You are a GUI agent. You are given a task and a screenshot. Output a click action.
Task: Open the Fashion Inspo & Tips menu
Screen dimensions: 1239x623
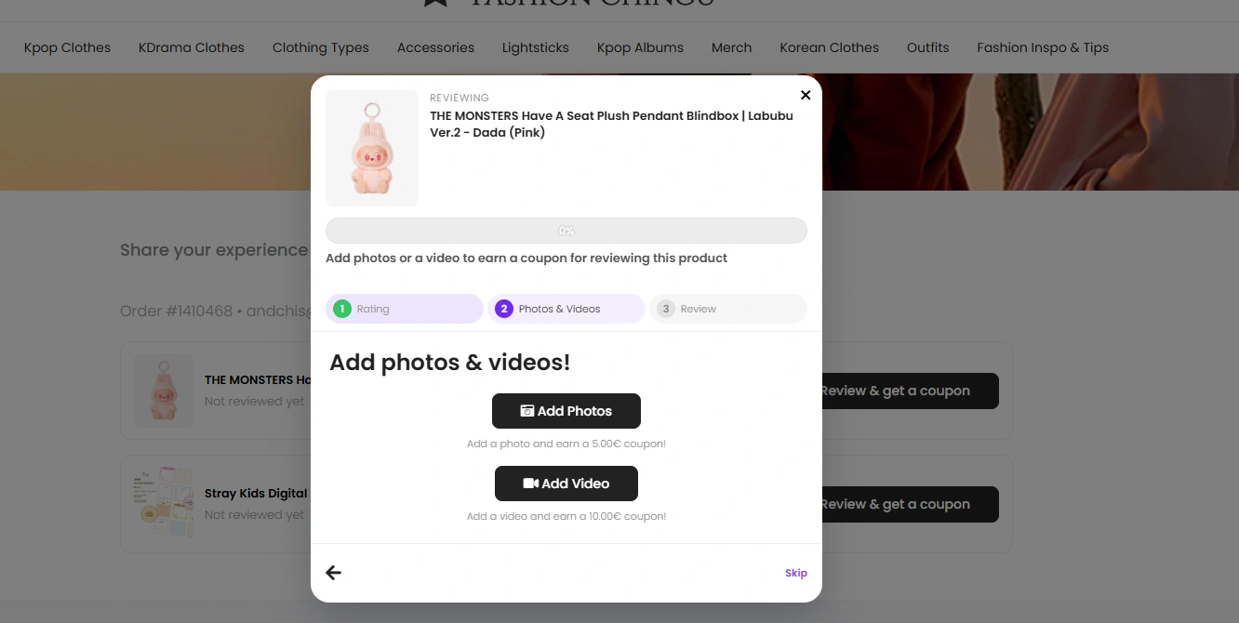[1043, 47]
